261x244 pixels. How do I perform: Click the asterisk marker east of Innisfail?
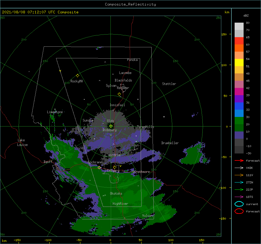coord(138,100)
